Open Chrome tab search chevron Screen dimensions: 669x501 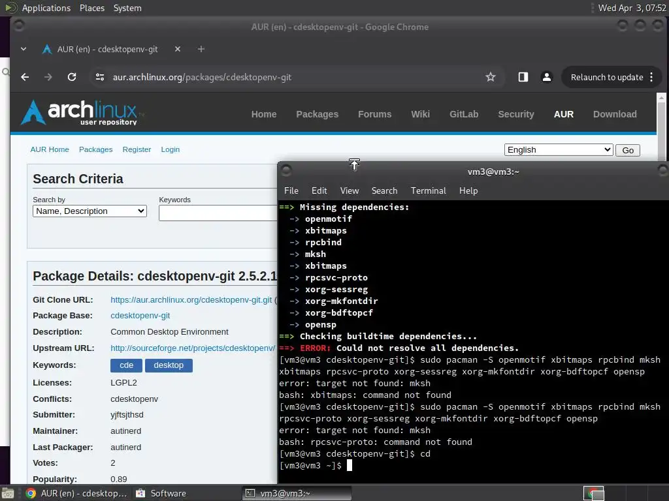(x=24, y=49)
